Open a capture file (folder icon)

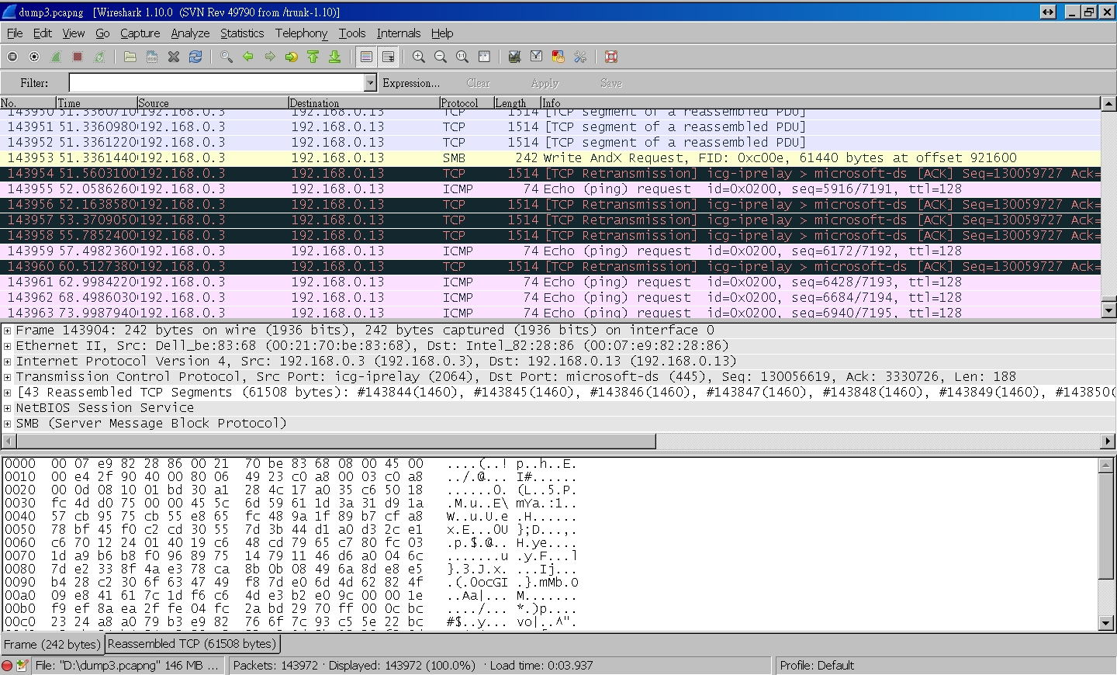tap(130, 57)
